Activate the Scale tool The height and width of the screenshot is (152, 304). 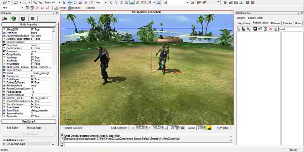[80, 2]
